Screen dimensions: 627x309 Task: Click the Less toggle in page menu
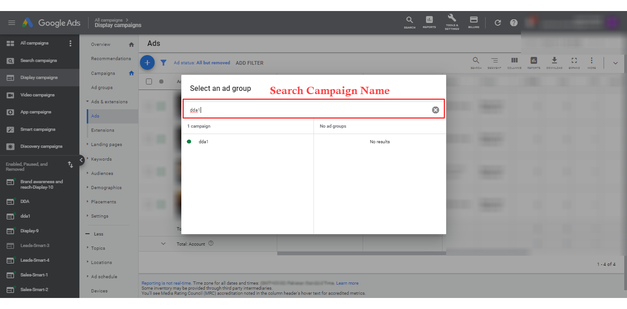point(95,234)
